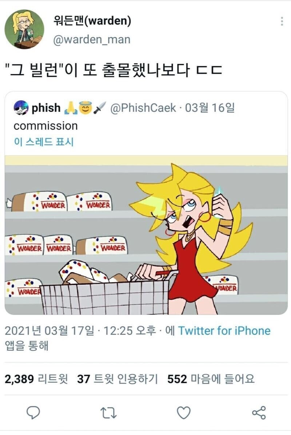Open the quoted tweet artwork image
The height and width of the screenshot is (435, 291).
[146, 235]
